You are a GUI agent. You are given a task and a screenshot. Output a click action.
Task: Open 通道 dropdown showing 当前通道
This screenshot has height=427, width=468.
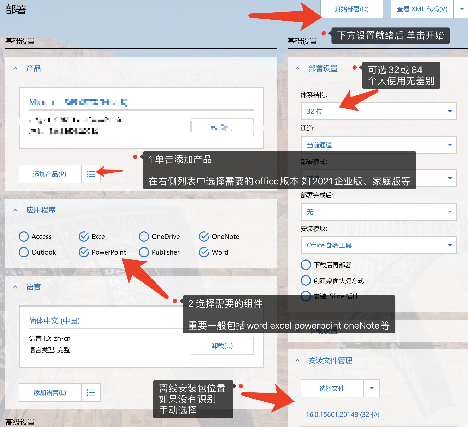pyautogui.click(x=379, y=145)
